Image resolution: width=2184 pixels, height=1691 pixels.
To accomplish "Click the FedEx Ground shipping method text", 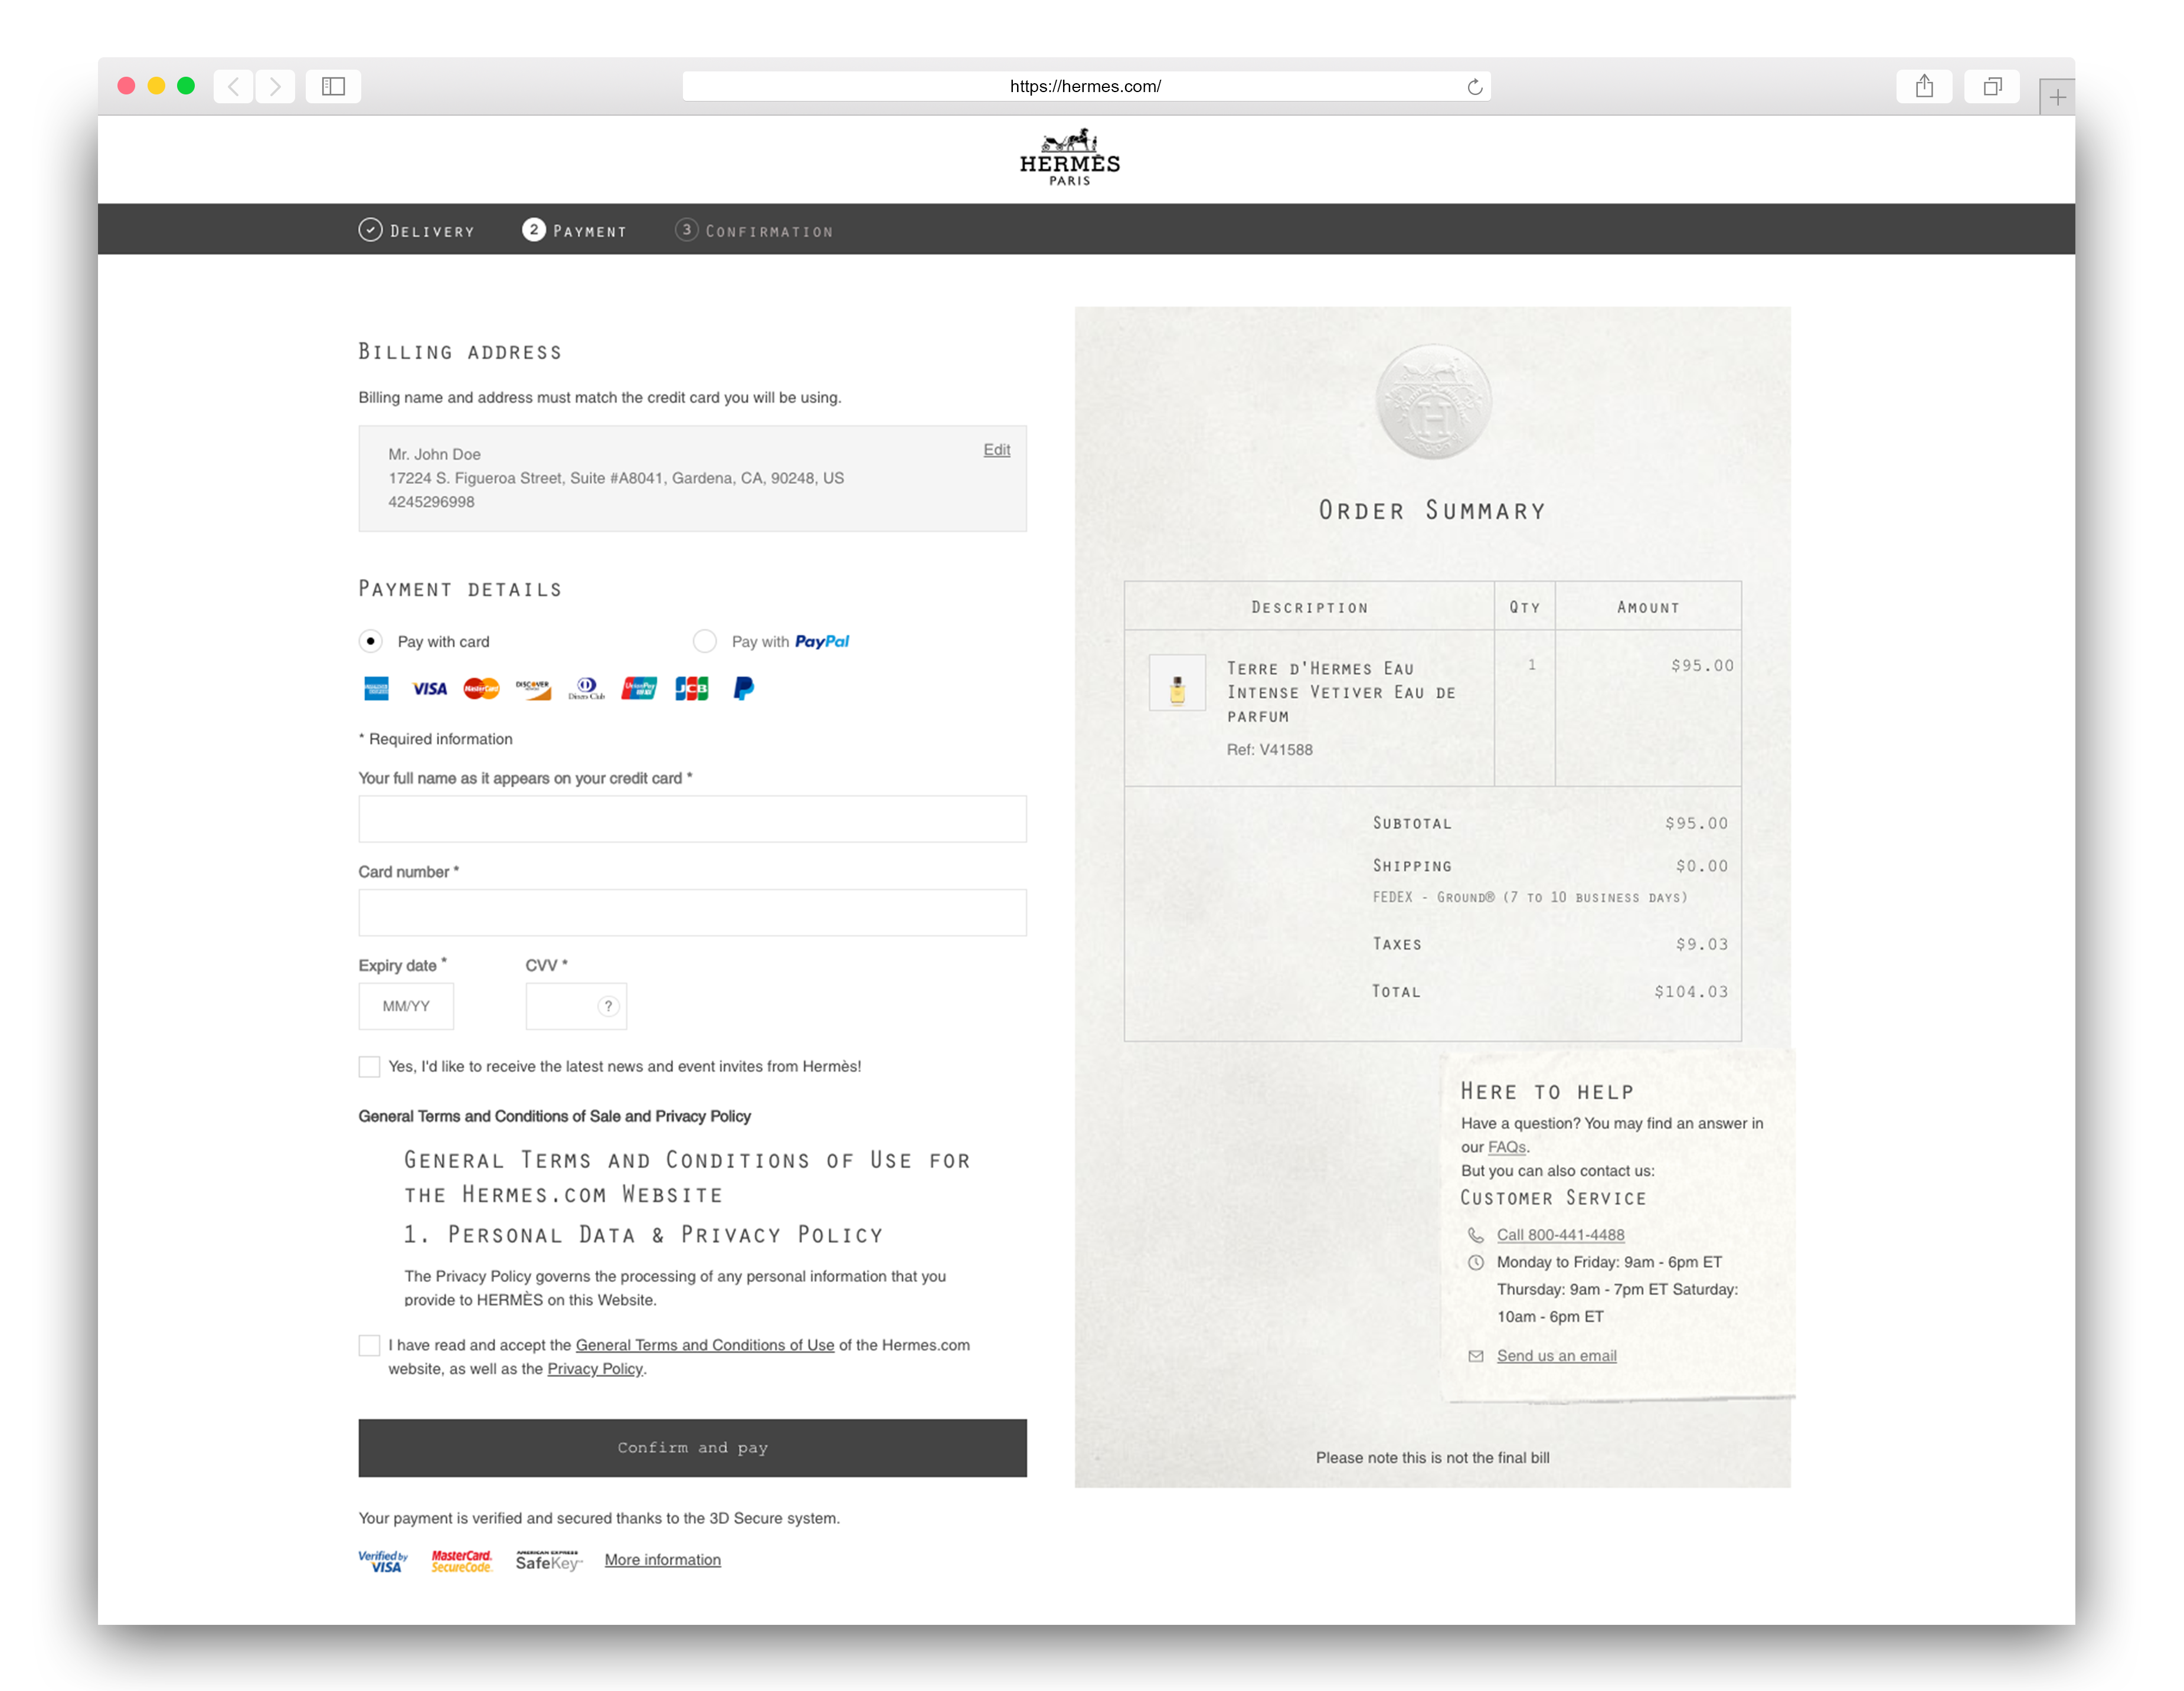I will (1530, 898).
